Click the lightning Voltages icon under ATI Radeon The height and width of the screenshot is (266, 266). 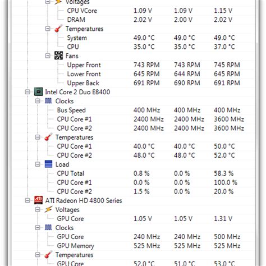click(48, 209)
